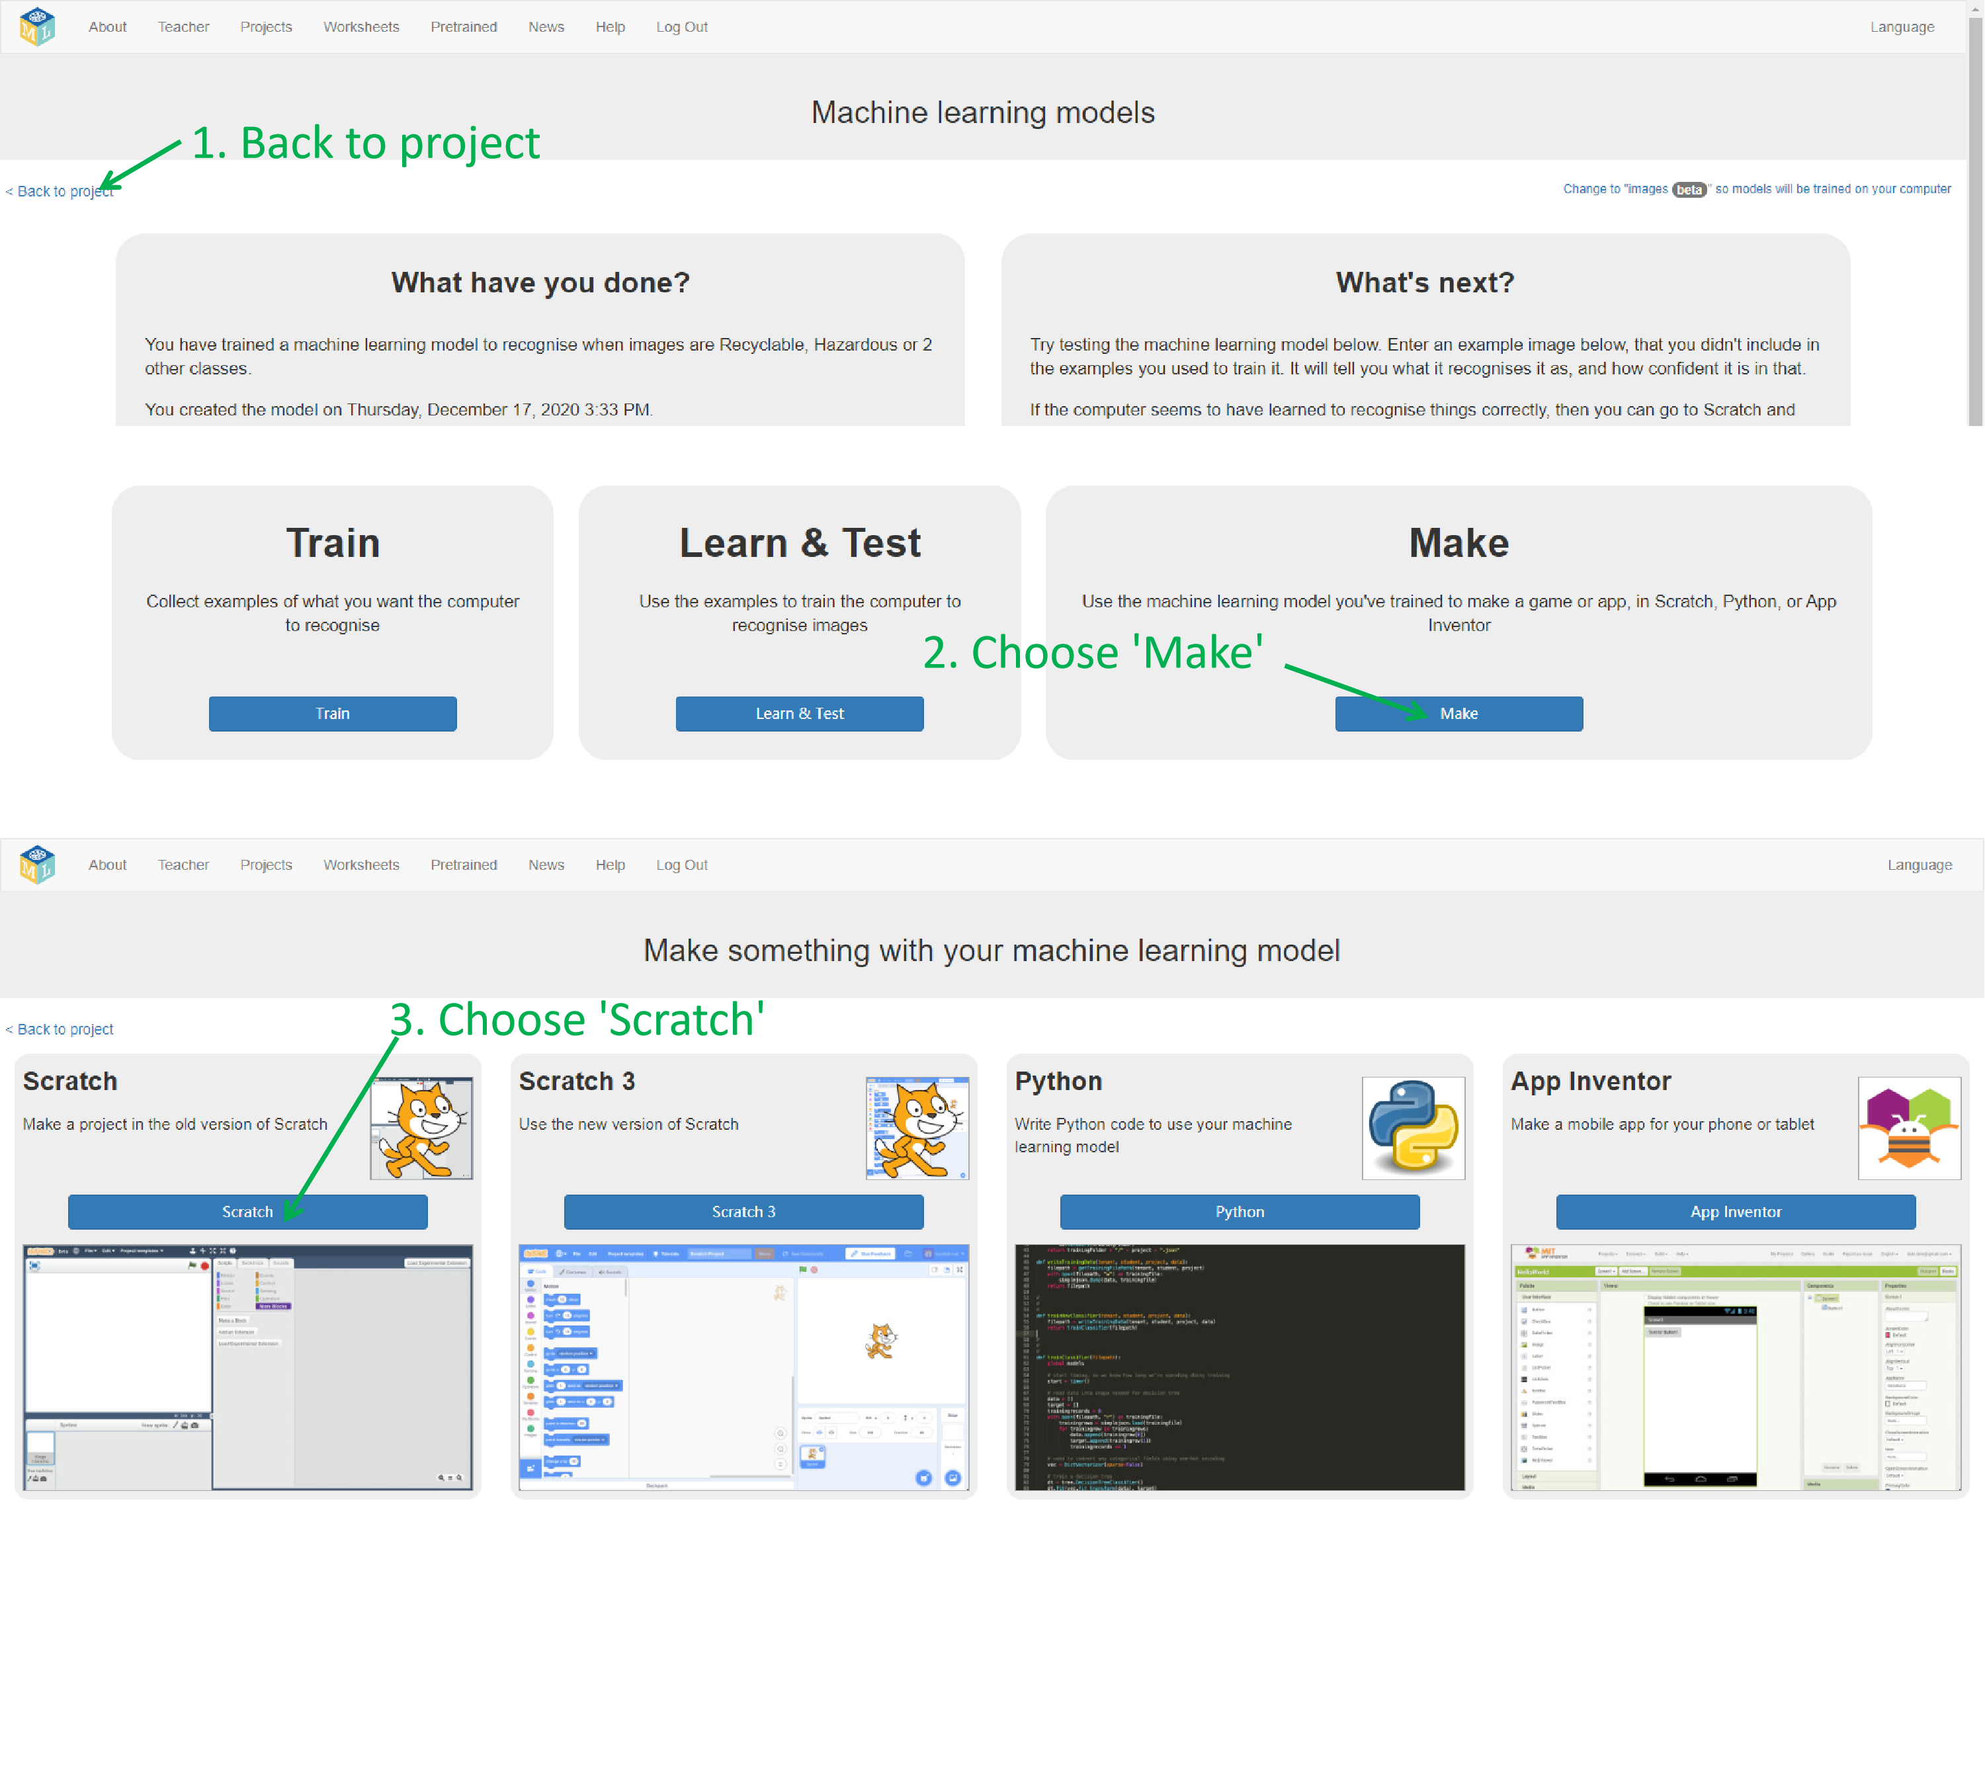Click 'Machine learning models' page heading
Image resolution: width=1985 pixels, height=1778 pixels.
983,112
